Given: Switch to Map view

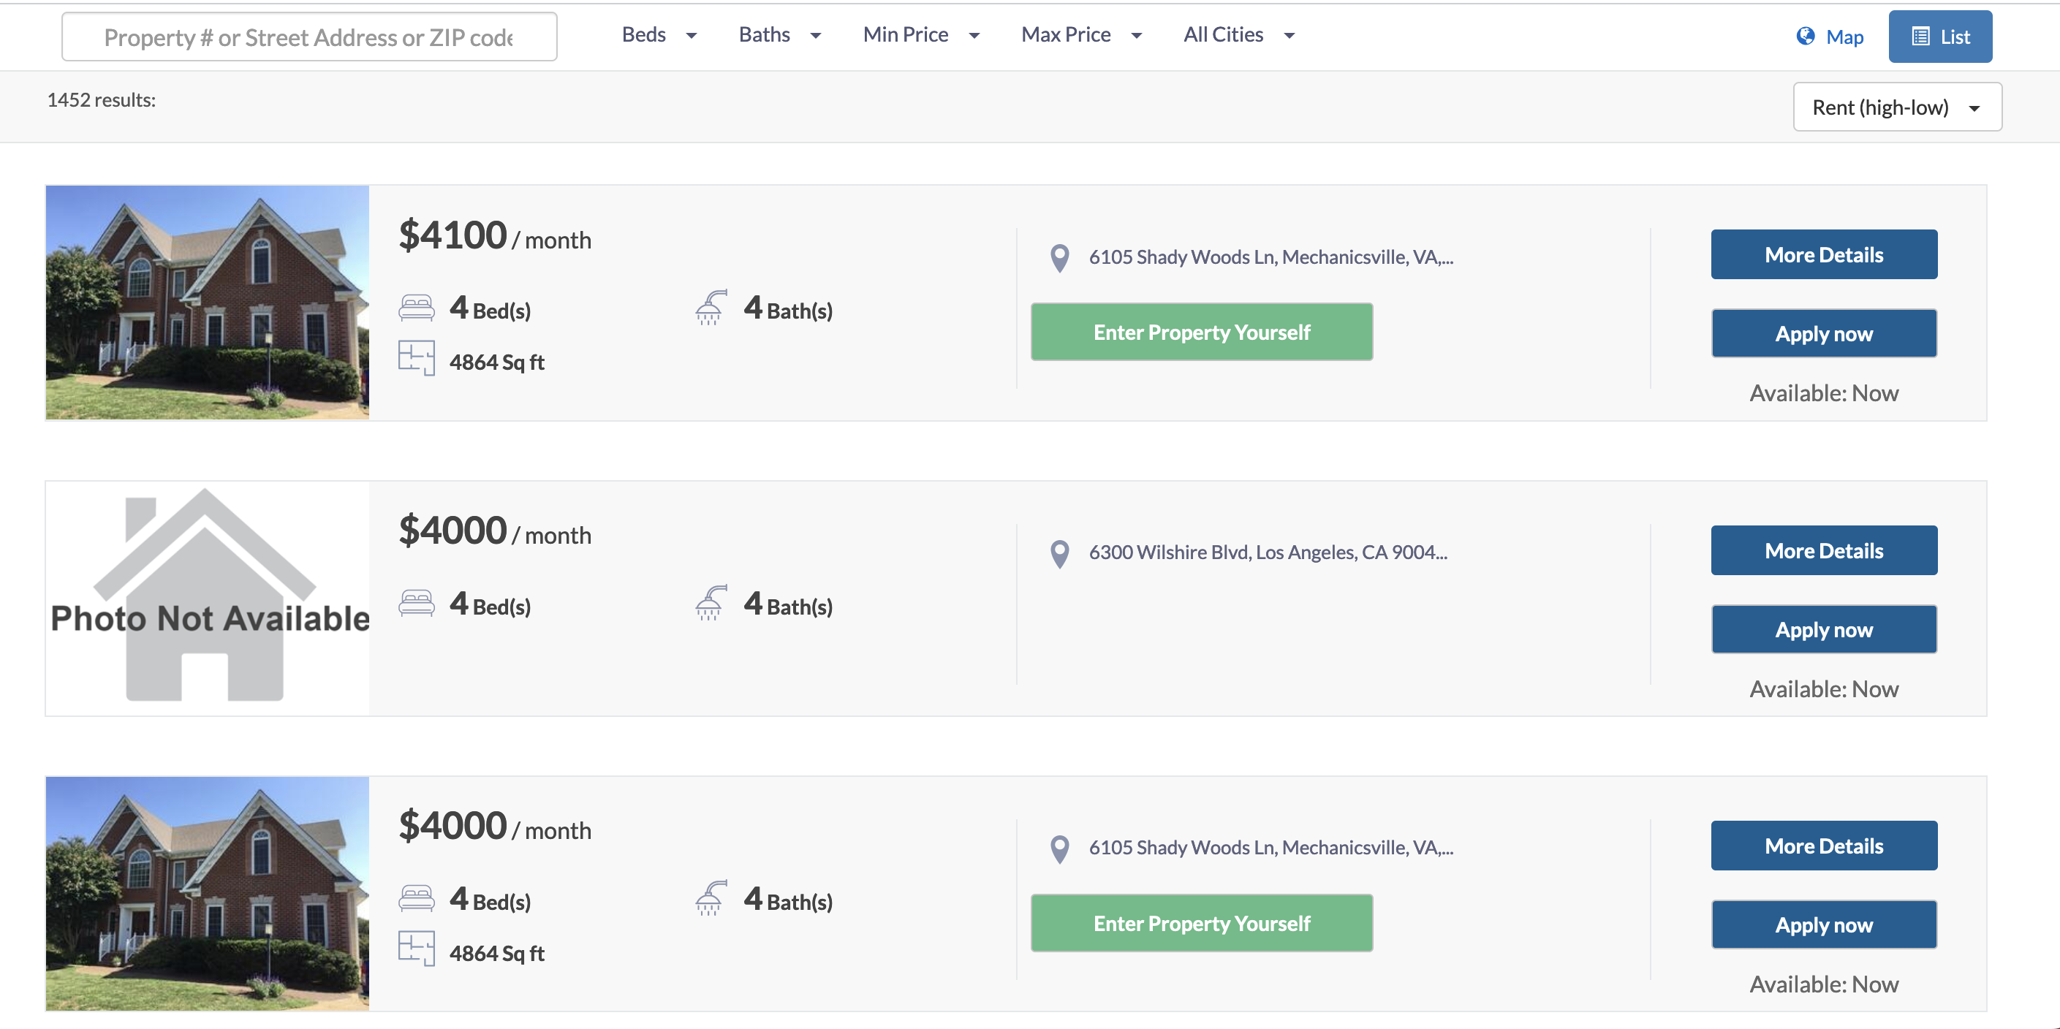Looking at the screenshot, I should click(x=1830, y=37).
